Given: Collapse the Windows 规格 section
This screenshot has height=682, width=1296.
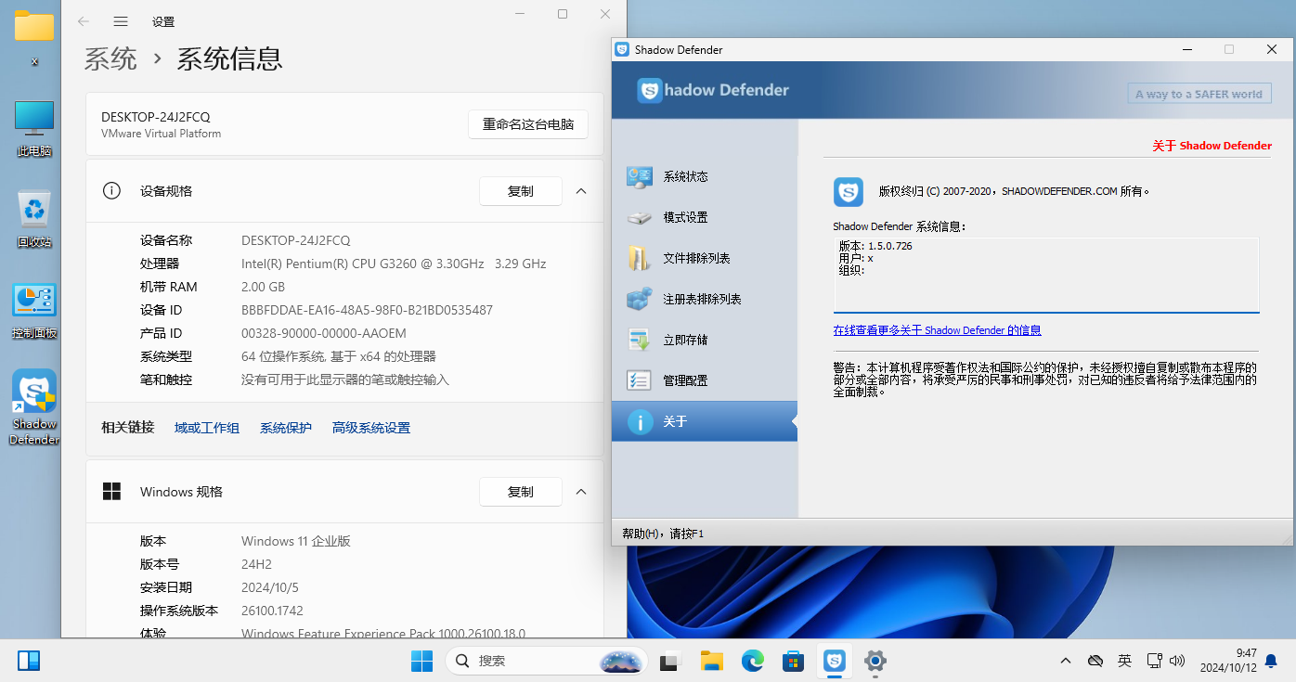Looking at the screenshot, I should click(581, 492).
